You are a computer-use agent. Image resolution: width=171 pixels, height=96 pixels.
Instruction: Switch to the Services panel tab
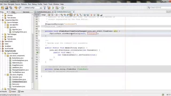click(26, 12)
